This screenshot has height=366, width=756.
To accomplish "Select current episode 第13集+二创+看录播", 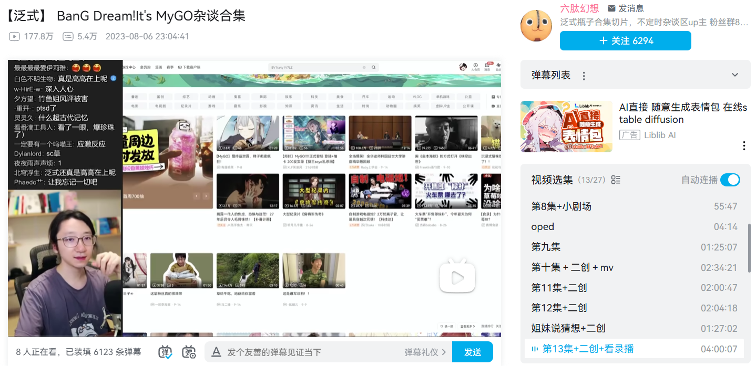I will pos(634,349).
